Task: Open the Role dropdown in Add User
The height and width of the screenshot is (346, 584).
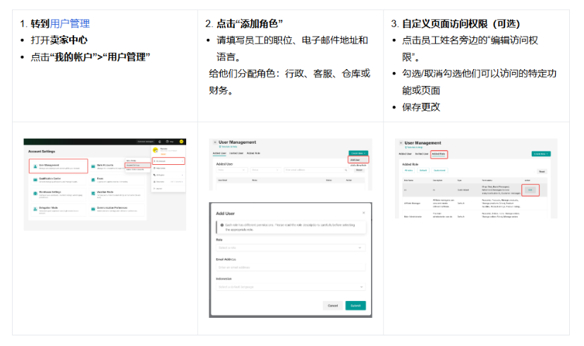Action: tap(290, 247)
